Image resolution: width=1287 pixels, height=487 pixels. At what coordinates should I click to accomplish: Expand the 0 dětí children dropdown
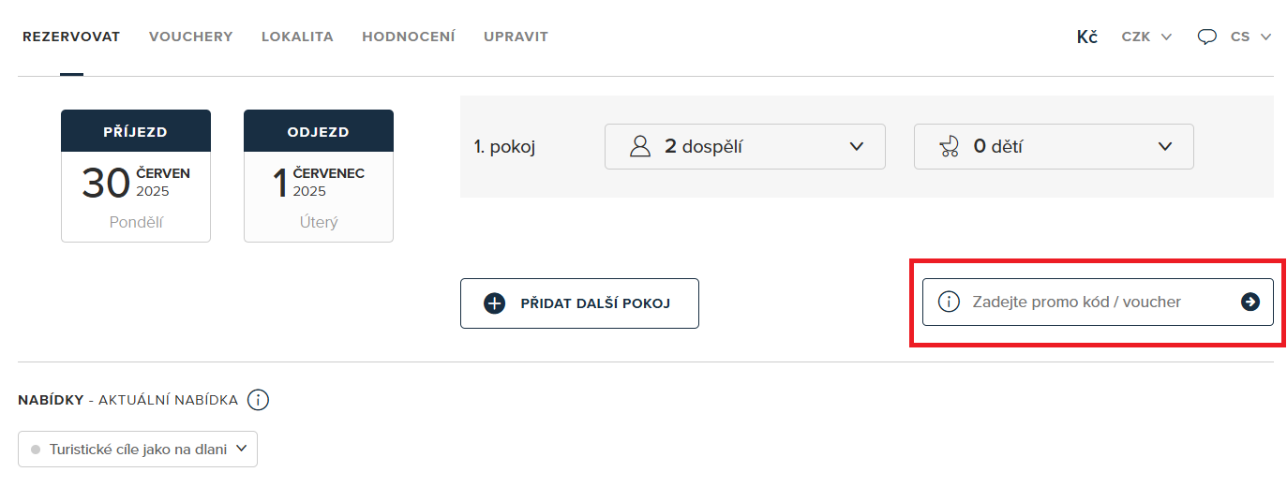point(1054,146)
